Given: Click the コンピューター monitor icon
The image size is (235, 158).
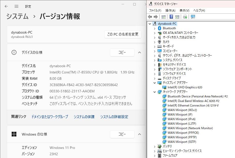Looking at the screenshot, I should click(x=160, y=51).
